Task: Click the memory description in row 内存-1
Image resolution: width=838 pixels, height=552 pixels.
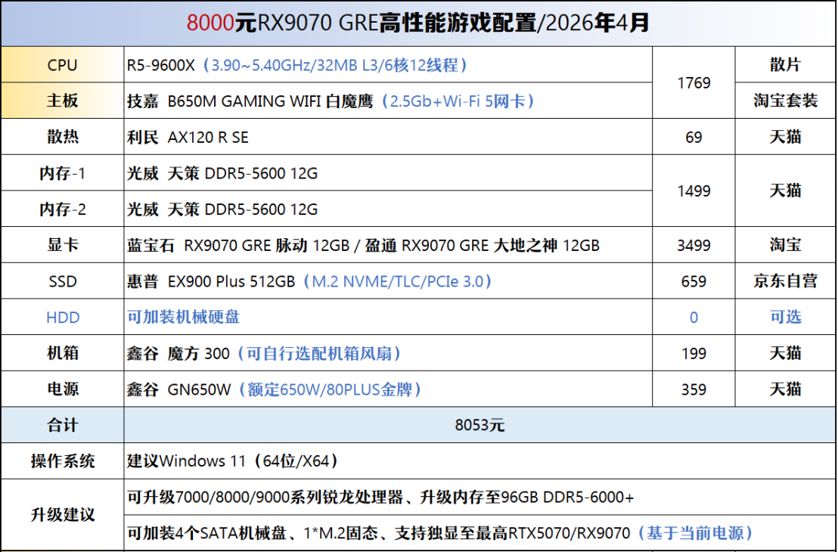Action: point(388,172)
